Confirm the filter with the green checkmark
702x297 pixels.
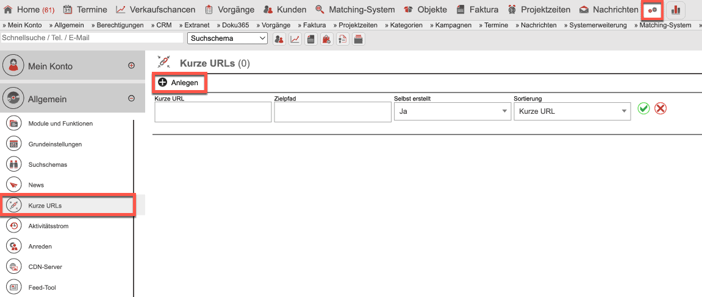(643, 108)
